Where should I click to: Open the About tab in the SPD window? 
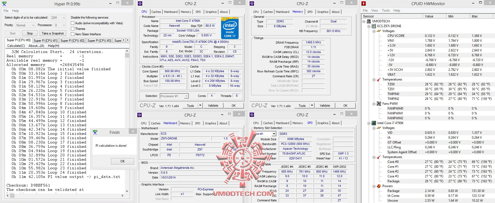336,123
